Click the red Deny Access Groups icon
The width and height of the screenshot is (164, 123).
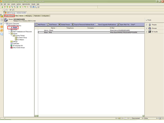pos(12,48)
